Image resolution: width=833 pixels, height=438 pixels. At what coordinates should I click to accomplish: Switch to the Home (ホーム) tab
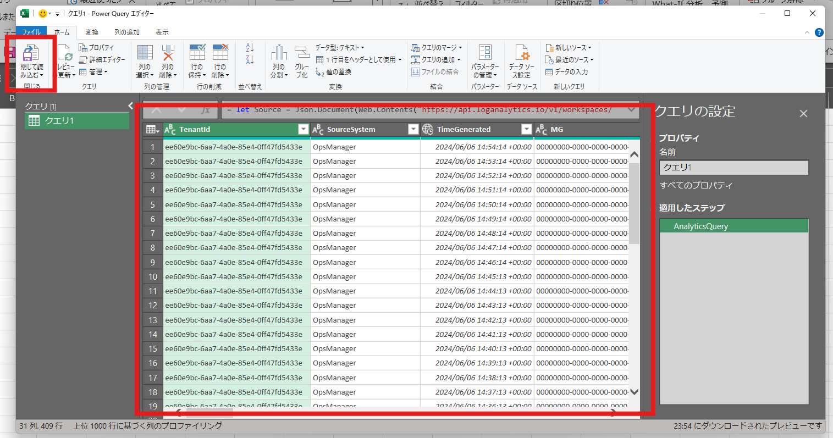pos(62,32)
